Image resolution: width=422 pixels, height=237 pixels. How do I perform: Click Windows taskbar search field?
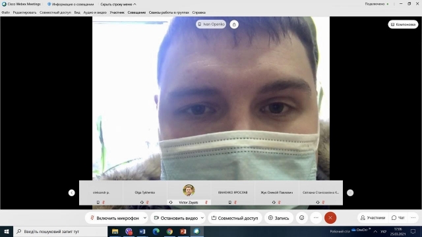tap(60, 231)
